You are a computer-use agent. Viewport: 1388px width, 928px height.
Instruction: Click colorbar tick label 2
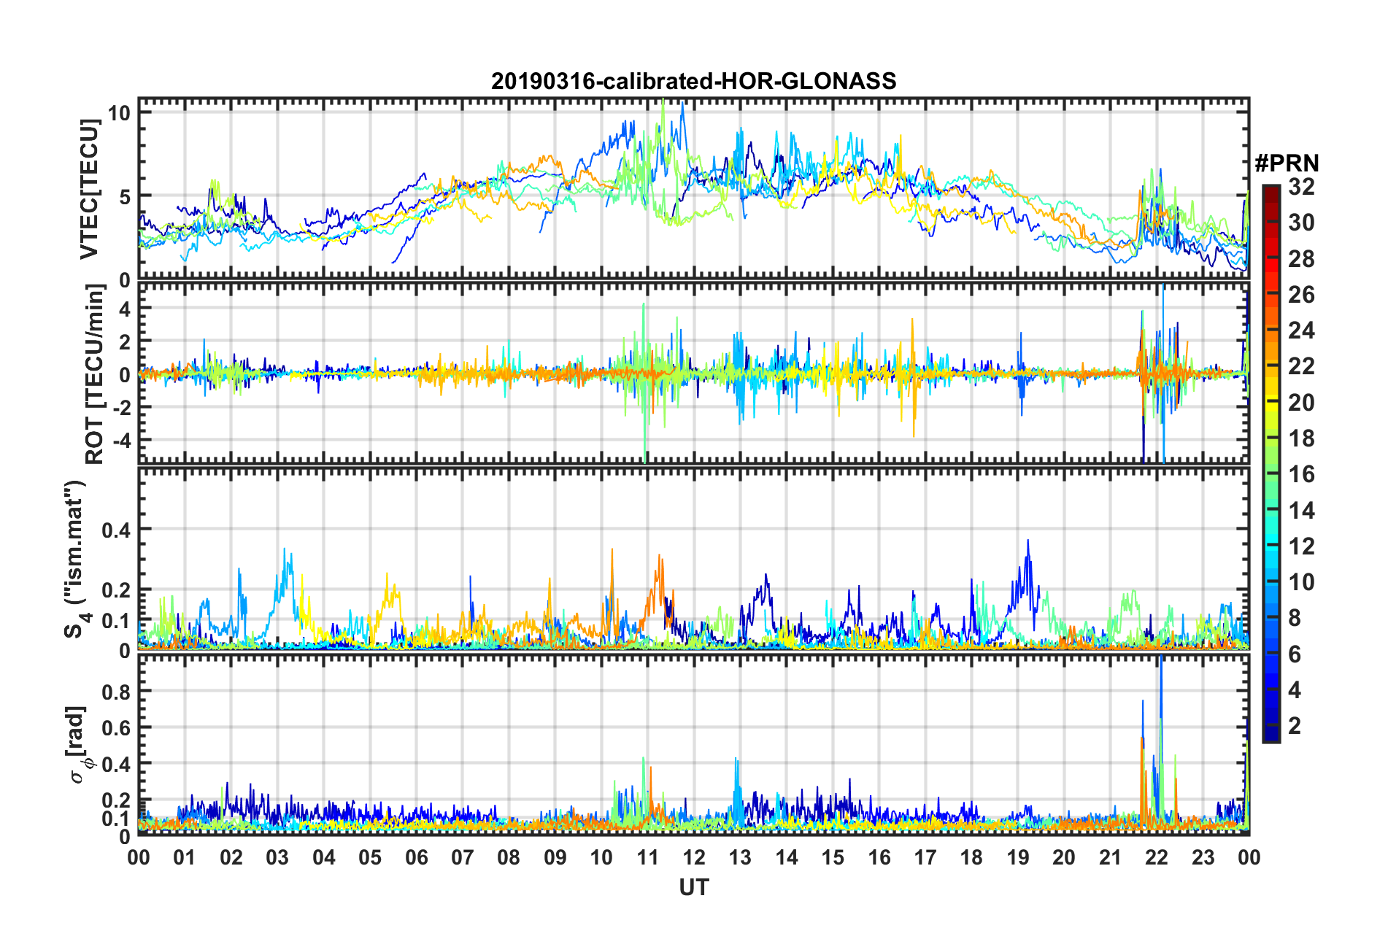1295,726
